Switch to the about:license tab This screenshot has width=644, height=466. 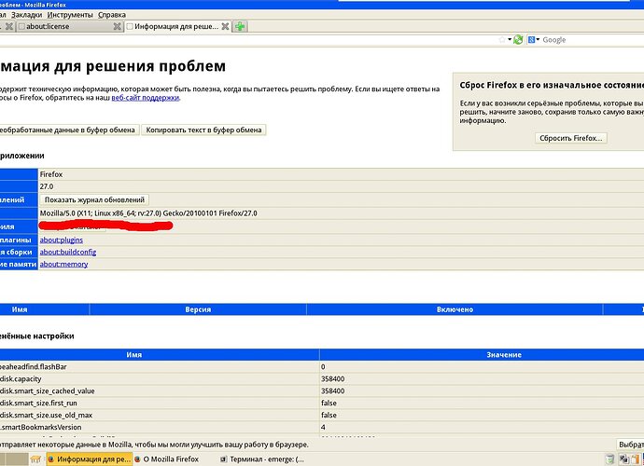(x=71, y=27)
